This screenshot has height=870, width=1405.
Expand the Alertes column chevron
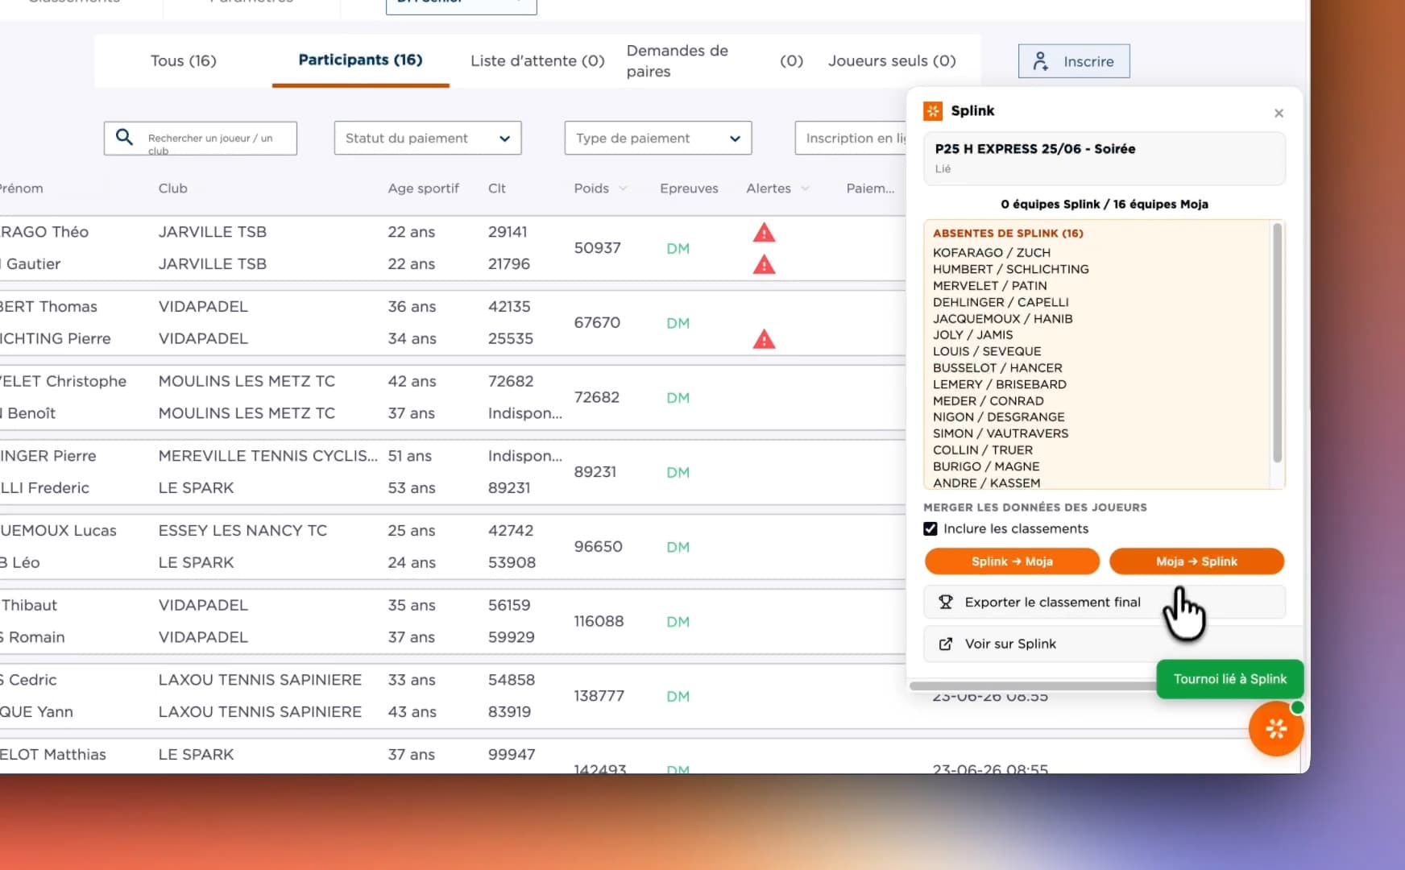805,188
